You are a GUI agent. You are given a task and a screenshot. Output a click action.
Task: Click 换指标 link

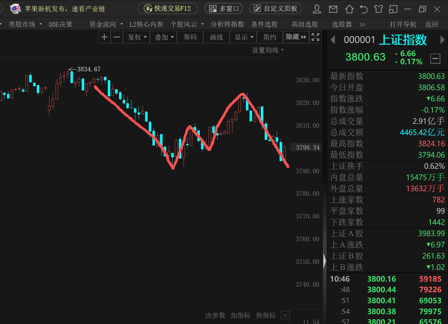(x=266, y=315)
